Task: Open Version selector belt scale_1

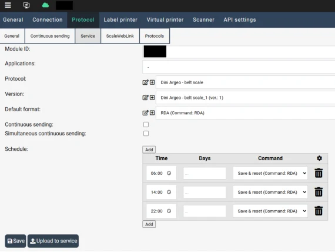Action: (245, 98)
